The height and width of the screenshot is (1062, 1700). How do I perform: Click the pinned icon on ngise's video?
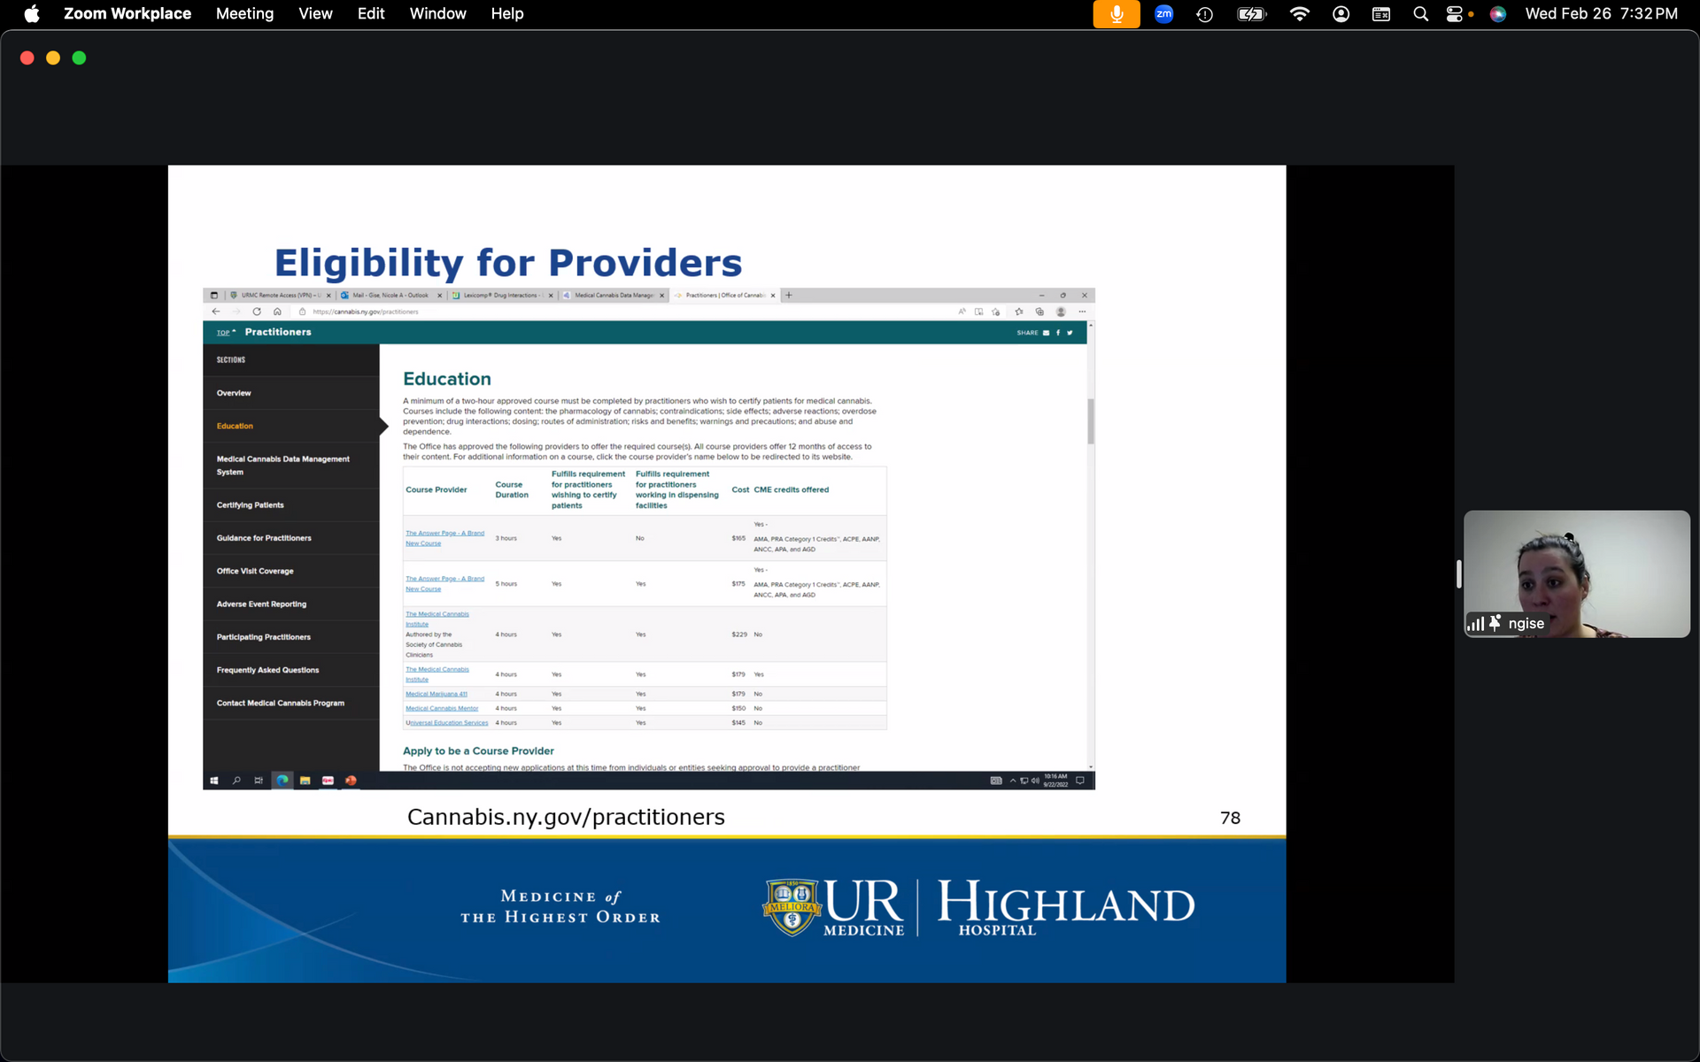[x=1495, y=623]
